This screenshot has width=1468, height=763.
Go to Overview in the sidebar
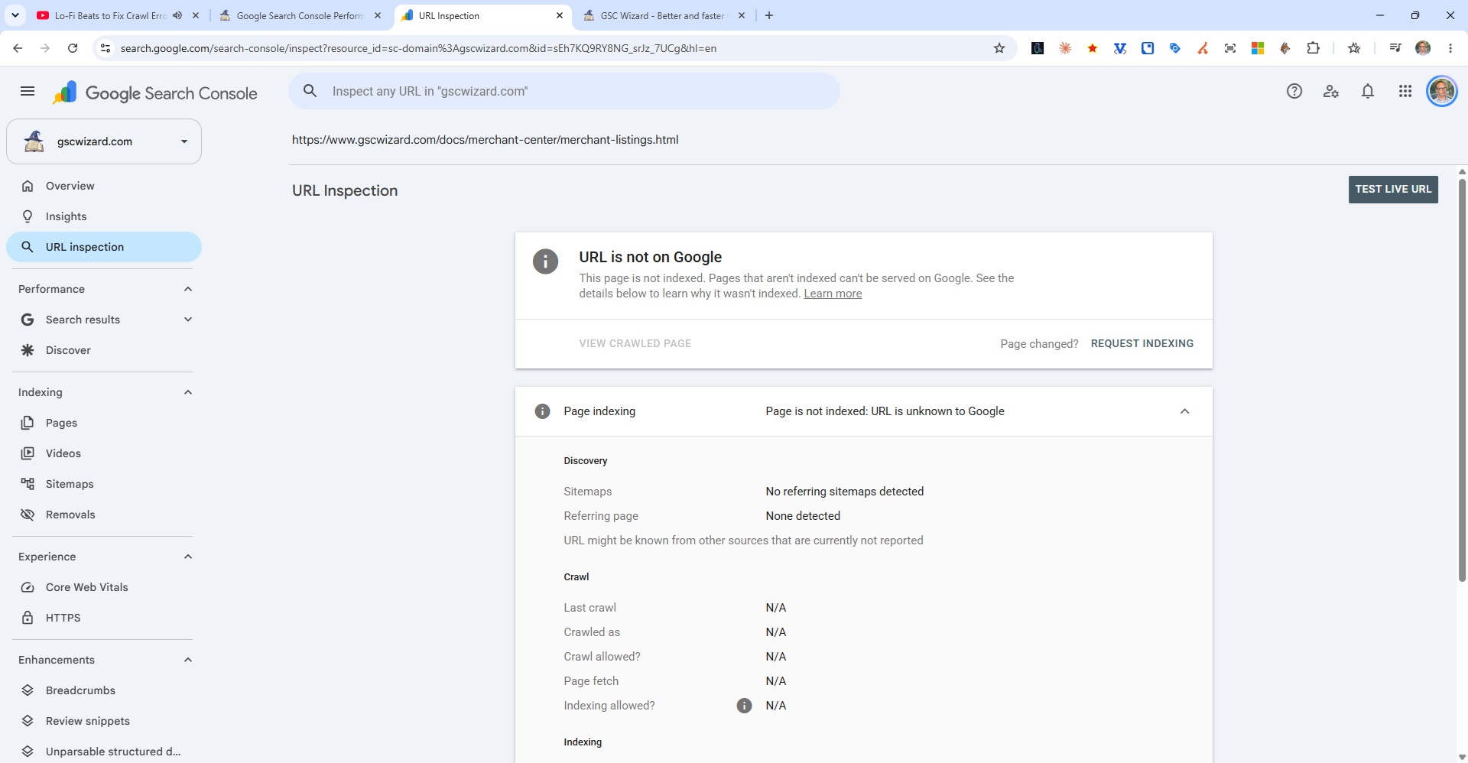point(104,186)
